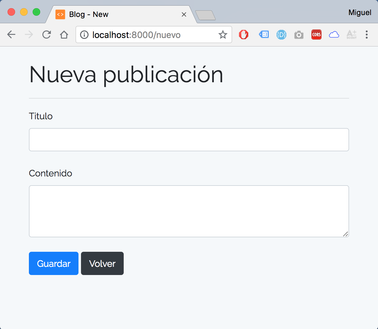This screenshot has width=378, height=329.
Task: Open the round blue {D} extension
Action: point(281,35)
